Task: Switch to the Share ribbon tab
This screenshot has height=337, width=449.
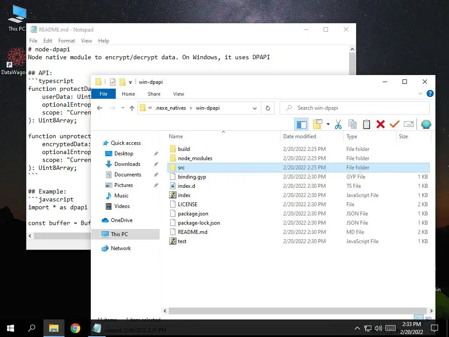Action: click(x=154, y=94)
